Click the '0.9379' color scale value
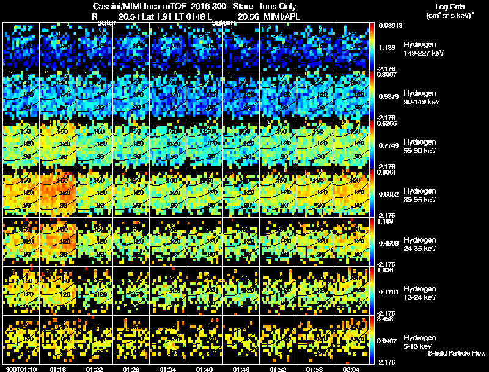Image resolution: width=489 pixels, height=372 pixels. (x=389, y=97)
